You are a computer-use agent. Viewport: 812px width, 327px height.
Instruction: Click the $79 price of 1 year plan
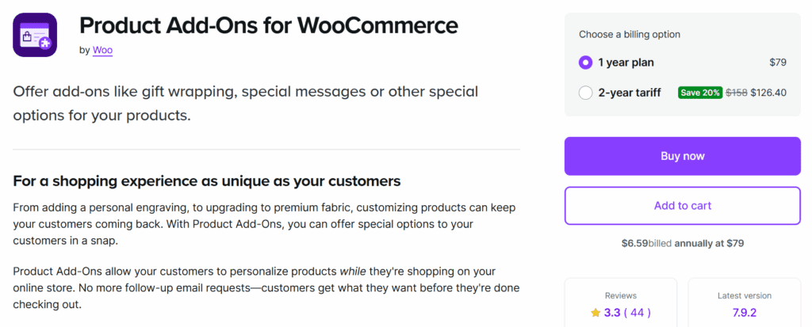[777, 62]
